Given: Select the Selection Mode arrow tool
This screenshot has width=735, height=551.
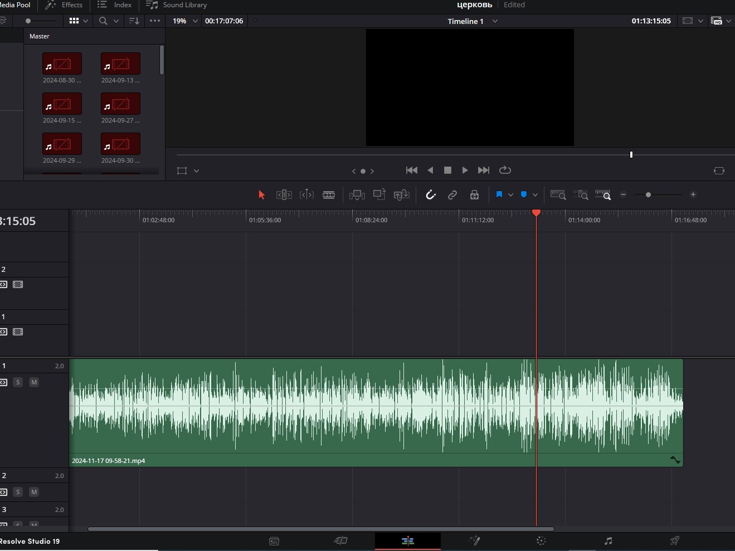Looking at the screenshot, I should 261,194.
